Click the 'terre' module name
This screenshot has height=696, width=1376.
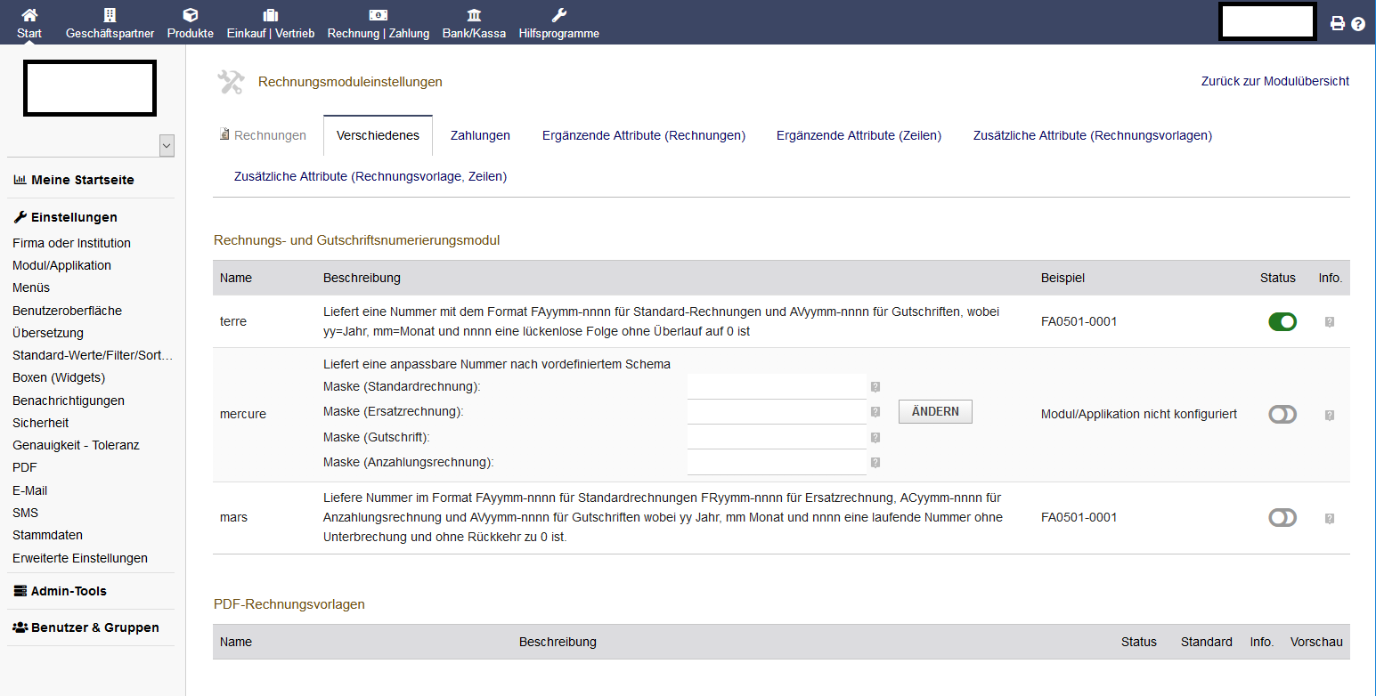[x=233, y=321]
